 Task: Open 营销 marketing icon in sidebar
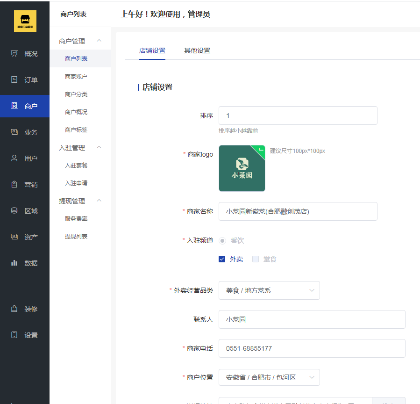pyautogui.click(x=14, y=184)
